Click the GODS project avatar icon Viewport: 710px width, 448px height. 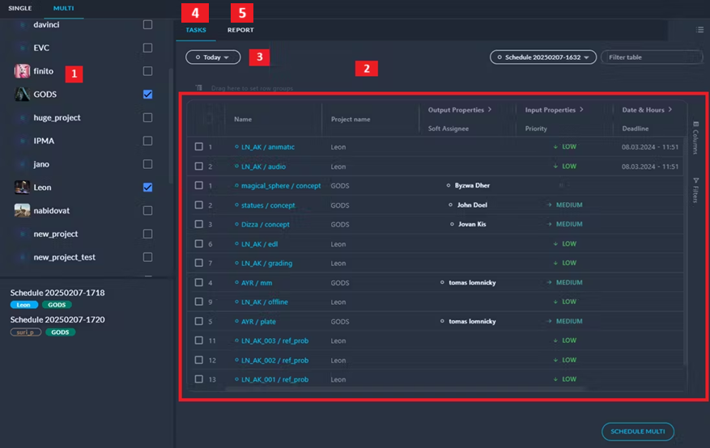[22, 95]
